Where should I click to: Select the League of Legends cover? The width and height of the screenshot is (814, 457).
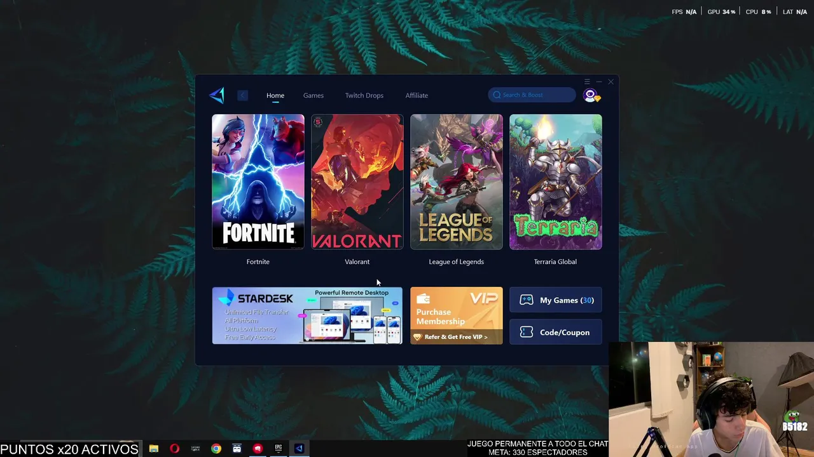click(457, 182)
